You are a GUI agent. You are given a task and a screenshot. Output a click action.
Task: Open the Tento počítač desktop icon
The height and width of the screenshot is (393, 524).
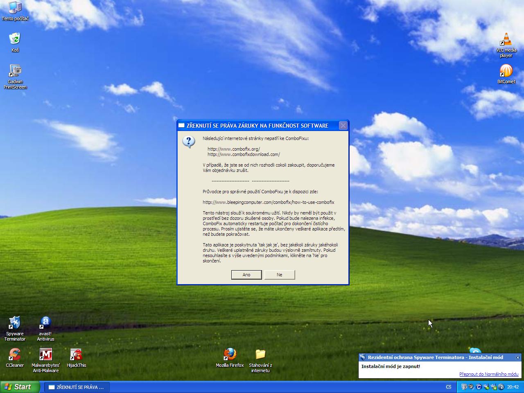tap(15, 8)
